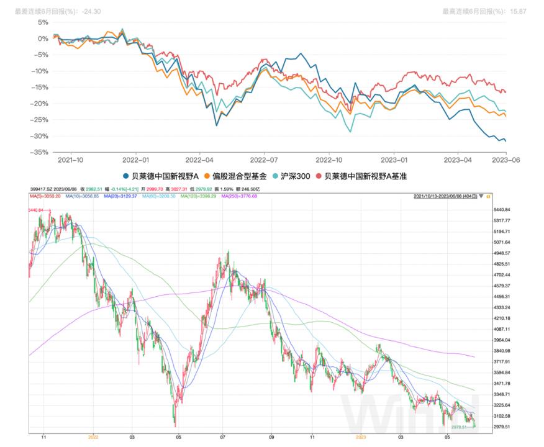Toggle the 偏股混合型基金 legend series
Viewport: 544px width, 447px height.
tap(235, 176)
